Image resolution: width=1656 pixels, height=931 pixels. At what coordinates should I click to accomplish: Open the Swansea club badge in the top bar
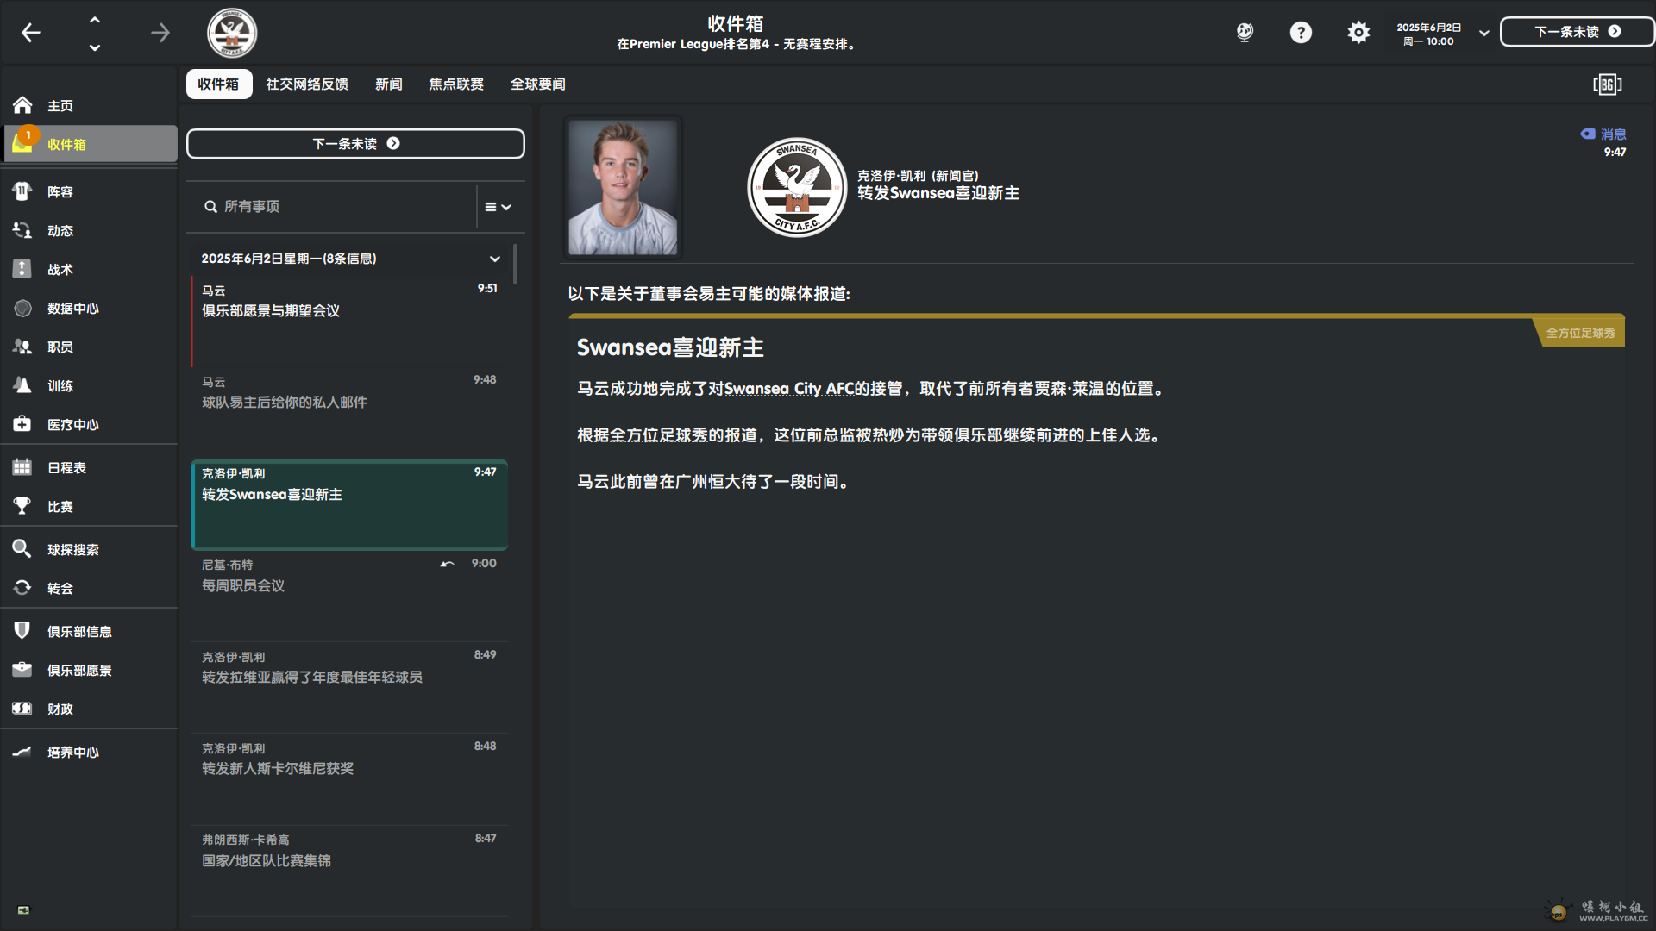[x=232, y=33]
